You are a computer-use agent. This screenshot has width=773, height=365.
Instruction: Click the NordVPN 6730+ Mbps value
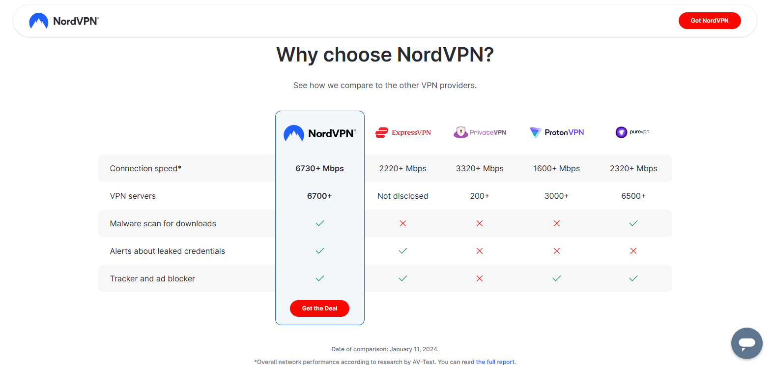(x=319, y=168)
